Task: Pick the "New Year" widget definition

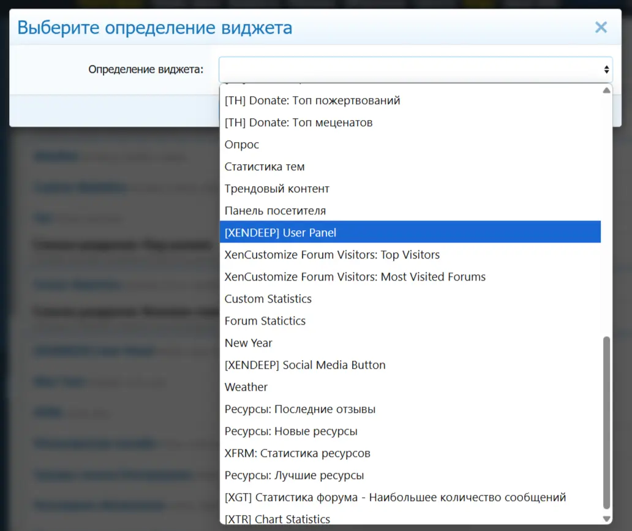Action: [249, 342]
